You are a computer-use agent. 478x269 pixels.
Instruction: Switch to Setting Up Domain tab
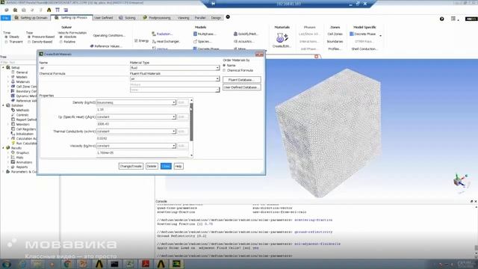(31, 18)
